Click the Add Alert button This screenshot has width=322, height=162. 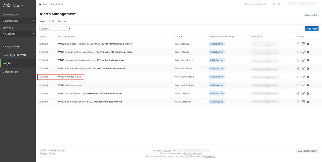312,29
